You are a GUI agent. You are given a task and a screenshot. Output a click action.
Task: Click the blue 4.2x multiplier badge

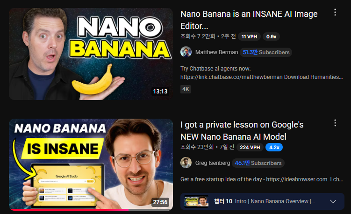[274, 147]
